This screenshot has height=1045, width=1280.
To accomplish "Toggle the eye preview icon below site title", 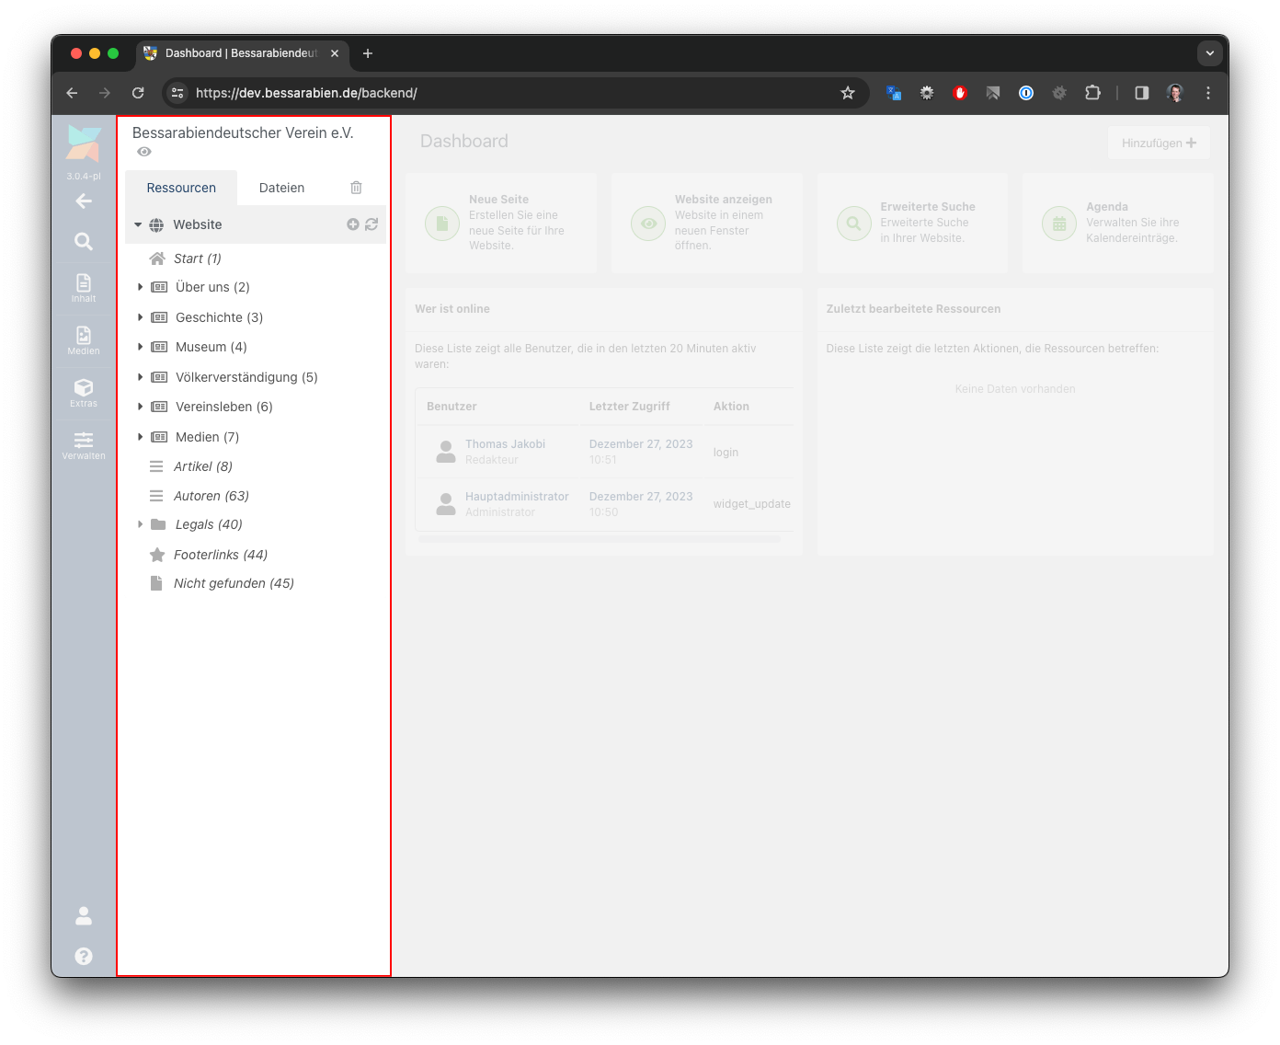I will click(x=144, y=152).
